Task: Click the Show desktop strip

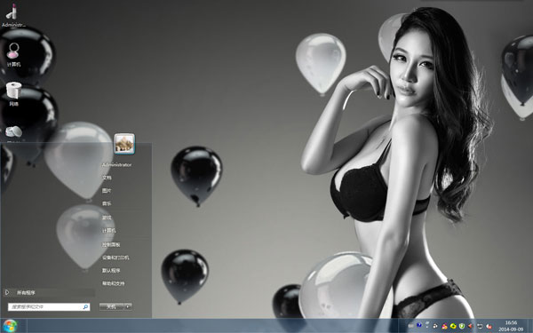Action: pyautogui.click(x=530, y=326)
